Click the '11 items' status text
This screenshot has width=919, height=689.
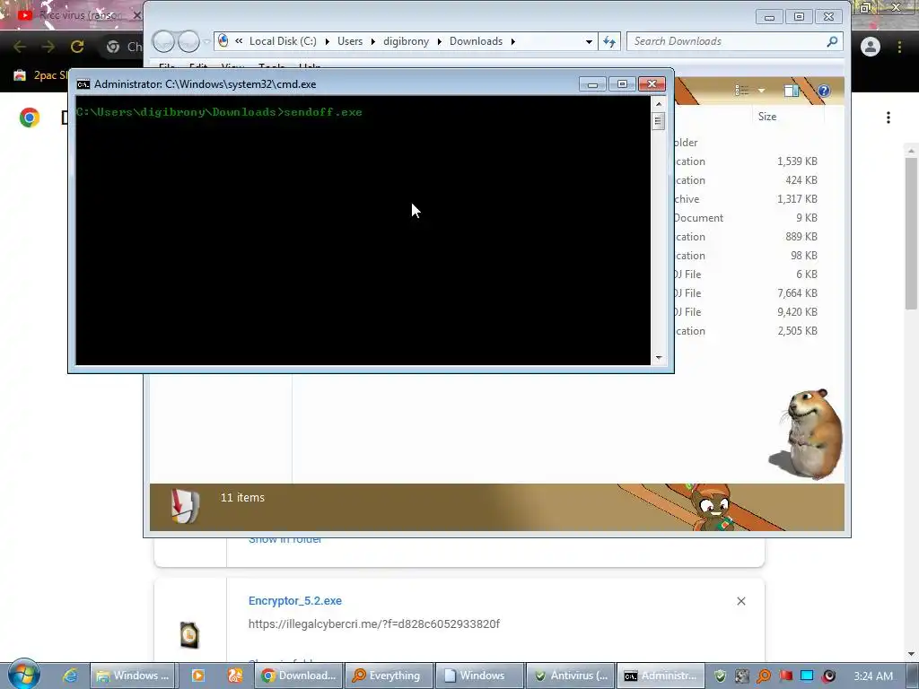coord(242,497)
